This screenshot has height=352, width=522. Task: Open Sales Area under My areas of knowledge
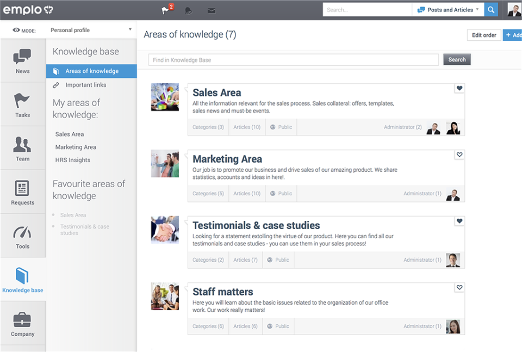click(69, 134)
